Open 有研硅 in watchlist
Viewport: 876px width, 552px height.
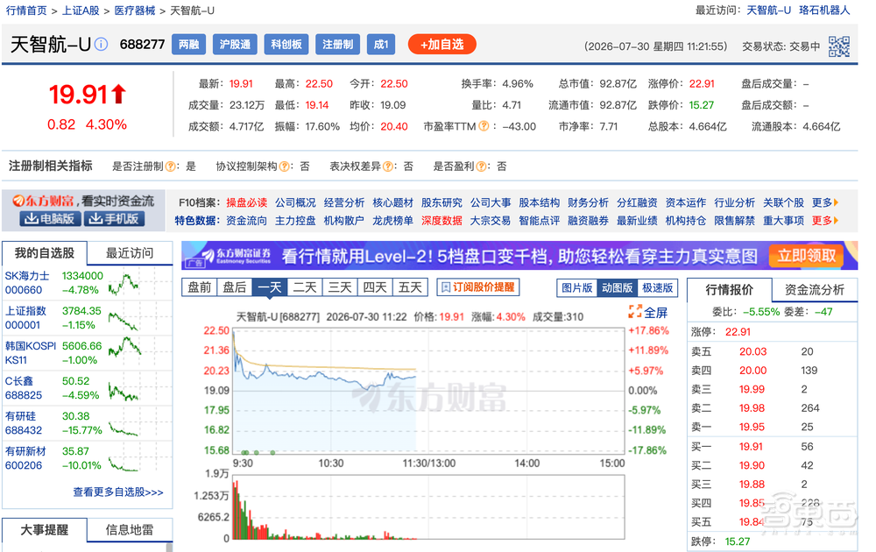point(20,417)
